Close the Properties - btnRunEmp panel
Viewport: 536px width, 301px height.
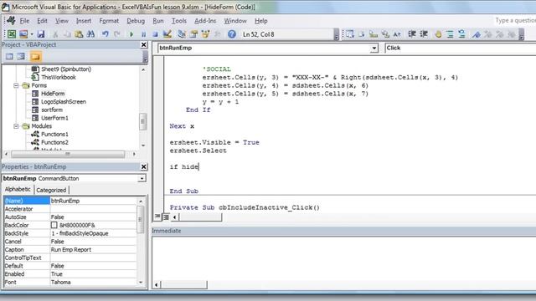[x=144, y=166]
